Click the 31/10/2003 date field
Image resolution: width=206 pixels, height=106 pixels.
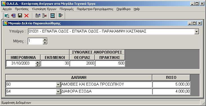21,63
